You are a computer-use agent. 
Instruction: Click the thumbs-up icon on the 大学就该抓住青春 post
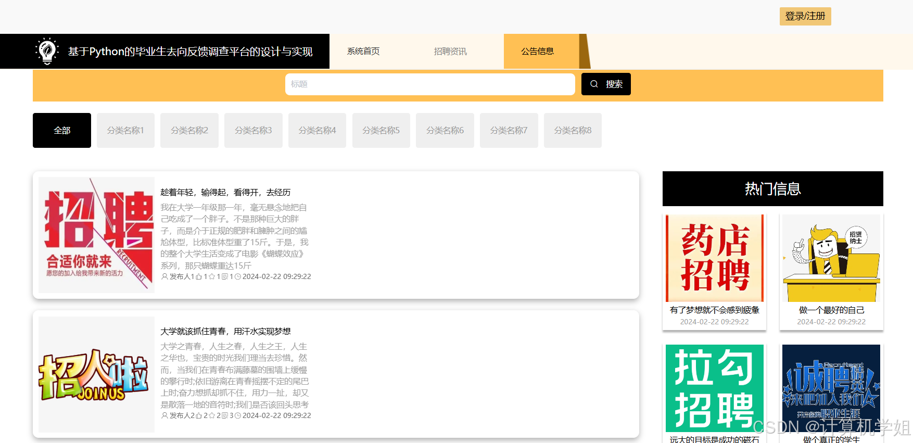tap(199, 416)
